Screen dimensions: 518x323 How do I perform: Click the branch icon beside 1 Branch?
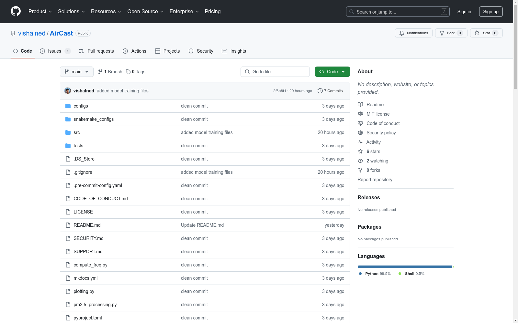pos(100,72)
